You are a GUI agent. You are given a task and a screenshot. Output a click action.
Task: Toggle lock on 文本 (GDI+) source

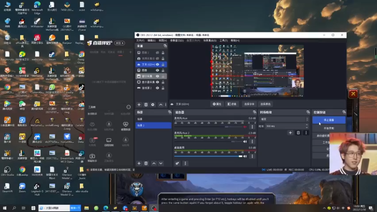(163, 65)
